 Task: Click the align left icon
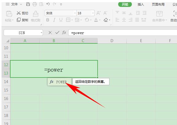pyautogui.click(x=117, y=20)
